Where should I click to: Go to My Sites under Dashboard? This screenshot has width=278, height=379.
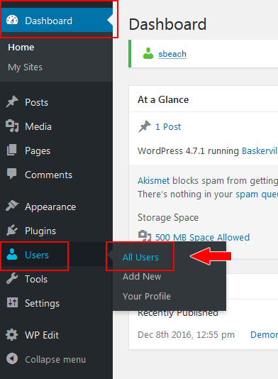click(x=25, y=67)
